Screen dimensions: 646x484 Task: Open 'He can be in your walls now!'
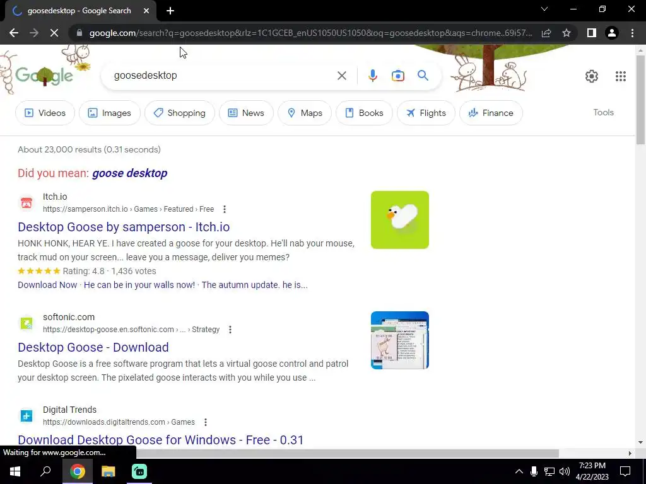139,285
